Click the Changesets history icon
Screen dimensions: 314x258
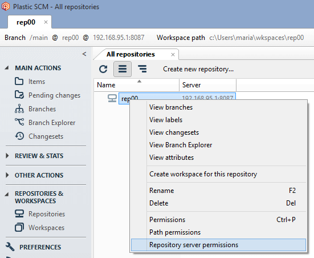click(19, 136)
